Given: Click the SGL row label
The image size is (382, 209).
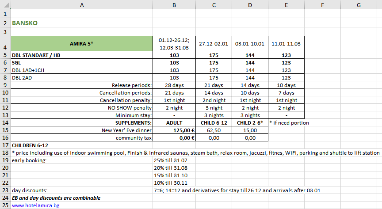Looking at the screenshot, I should pyautogui.click(x=82, y=63).
